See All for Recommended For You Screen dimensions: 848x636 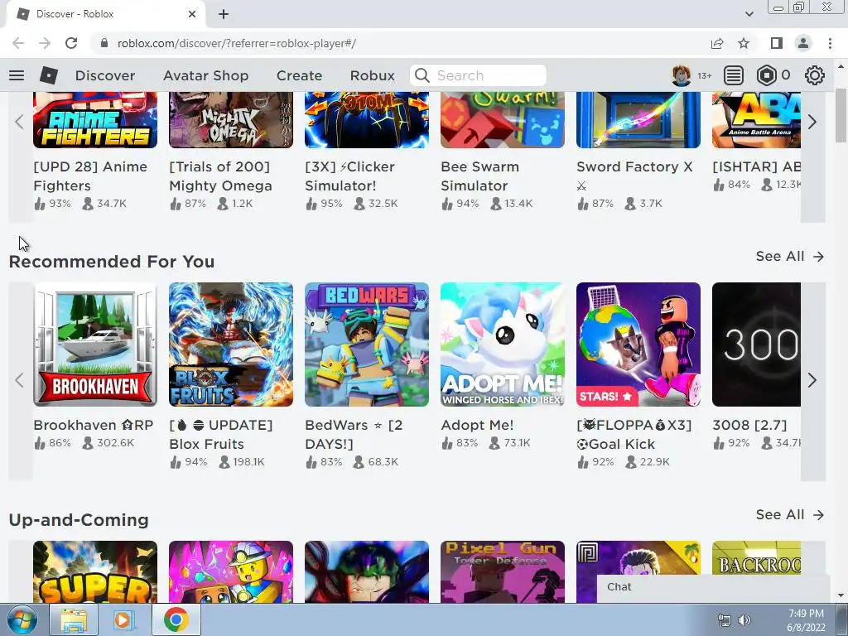click(789, 257)
